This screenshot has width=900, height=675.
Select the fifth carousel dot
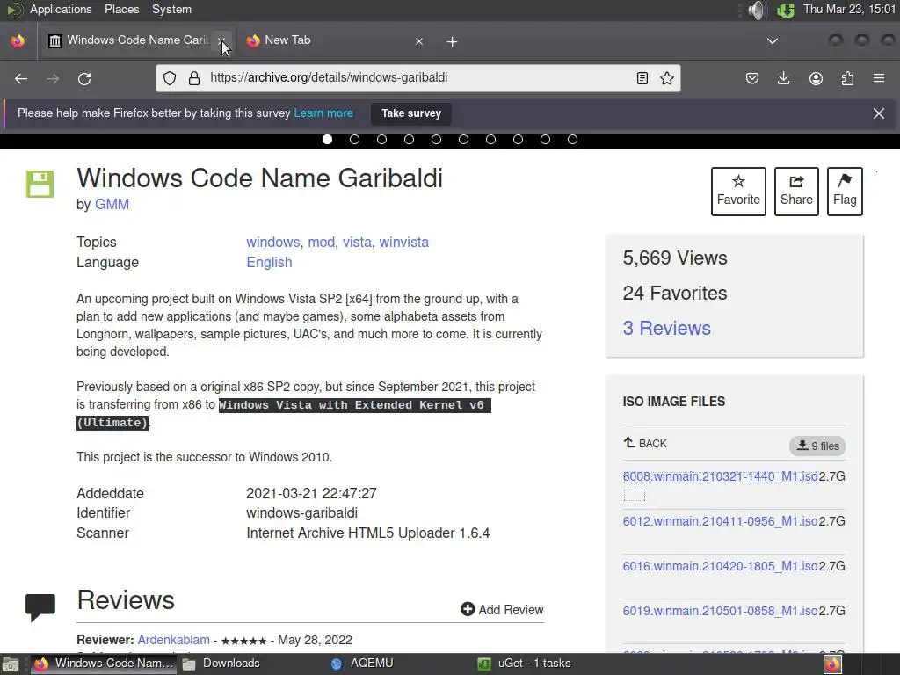point(436,140)
